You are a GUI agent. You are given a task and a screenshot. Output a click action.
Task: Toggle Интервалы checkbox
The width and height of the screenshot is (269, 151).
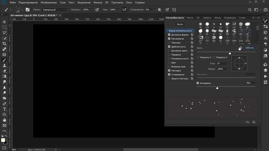[x=198, y=83]
